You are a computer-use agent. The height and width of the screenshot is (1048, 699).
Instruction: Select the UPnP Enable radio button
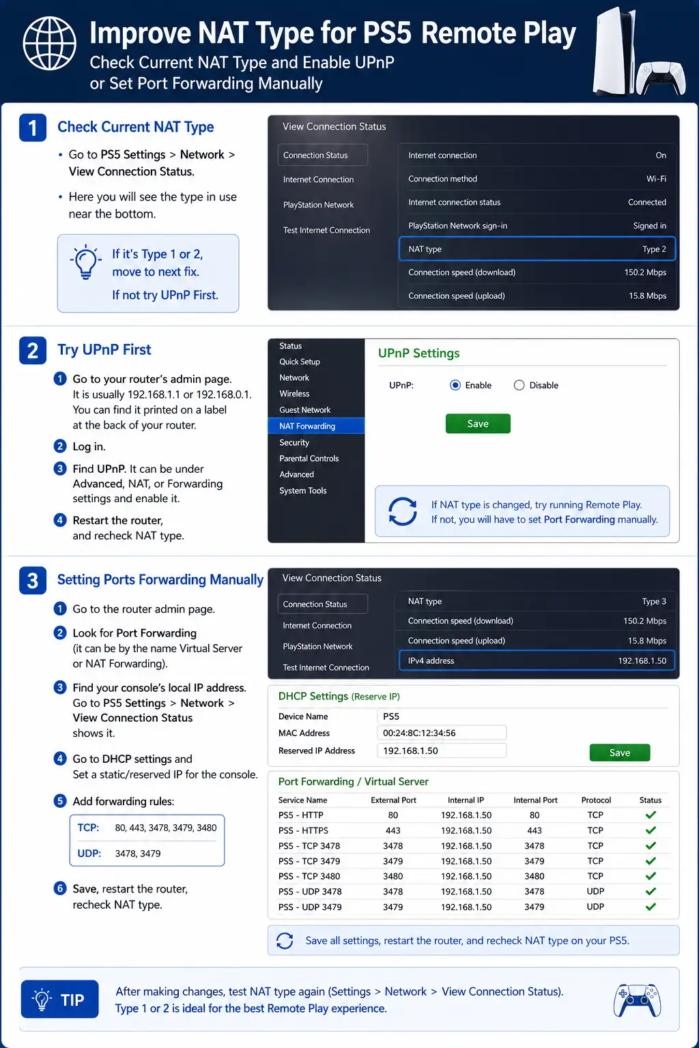point(455,385)
